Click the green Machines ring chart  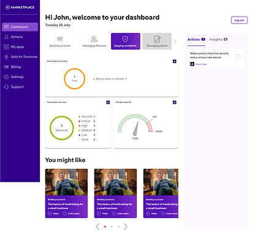tap(62, 128)
